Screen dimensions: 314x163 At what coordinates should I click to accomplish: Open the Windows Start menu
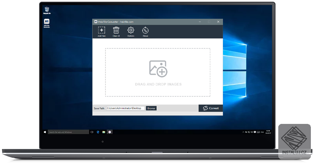[45, 132]
